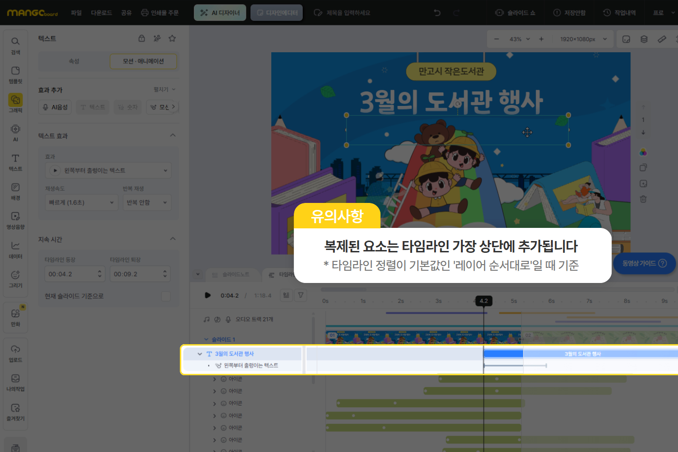This screenshot has height=452, width=678.
Task: Click the undo arrow in top bar
Action: coord(437,13)
